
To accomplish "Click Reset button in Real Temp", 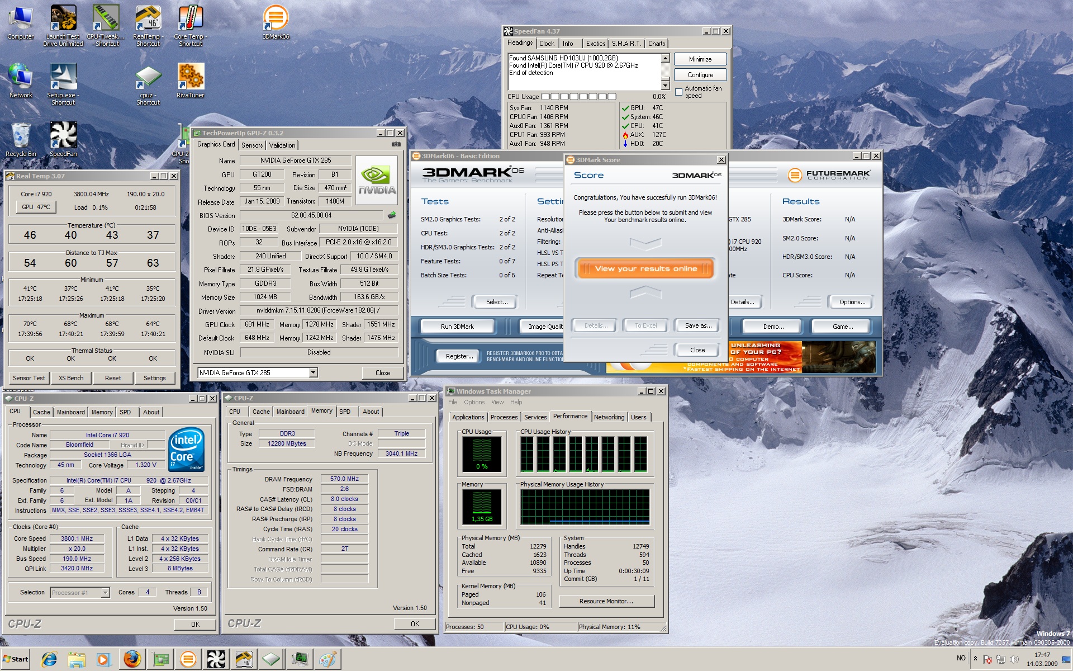I will tap(113, 378).
